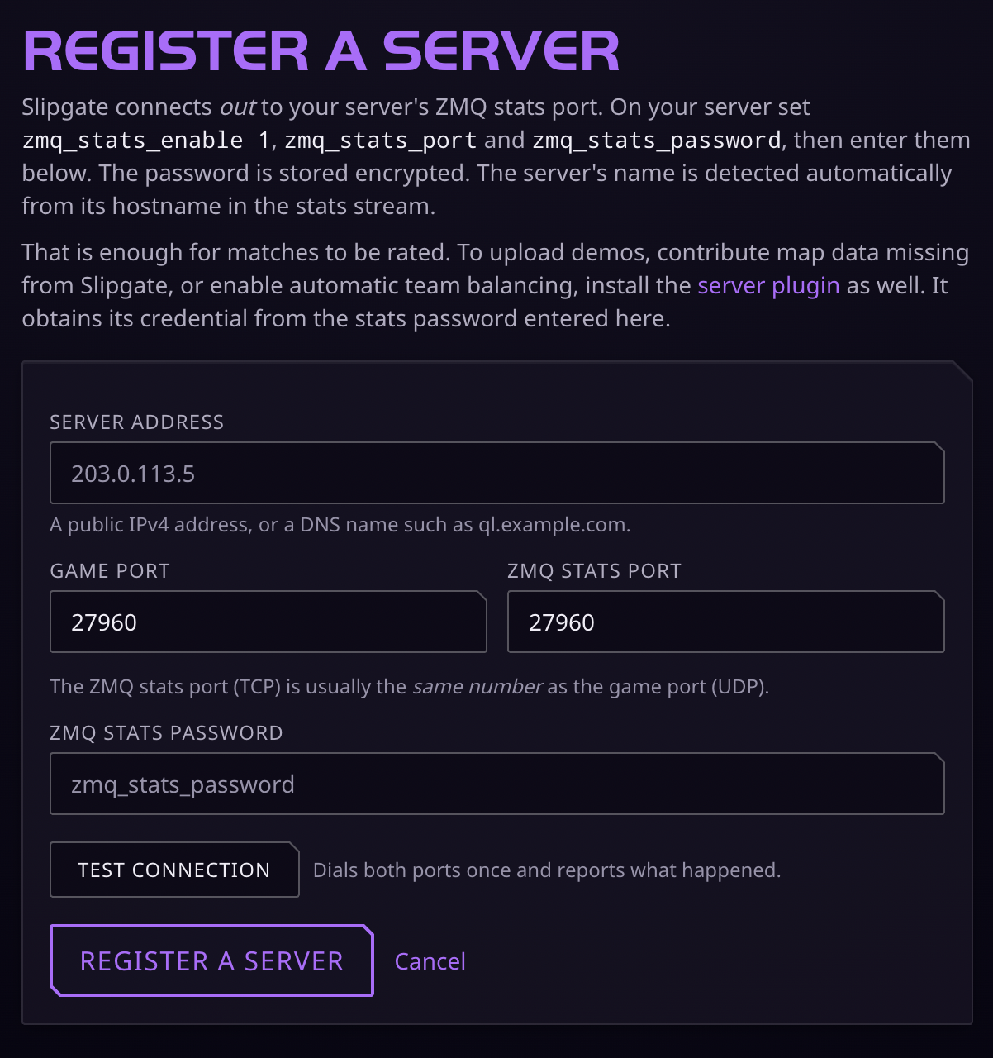Open the server plugin link
993x1058 pixels.
tap(768, 285)
